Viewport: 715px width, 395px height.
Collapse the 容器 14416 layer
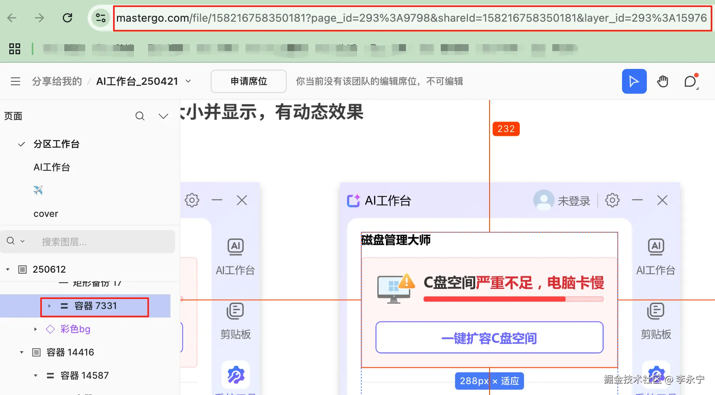coord(22,352)
